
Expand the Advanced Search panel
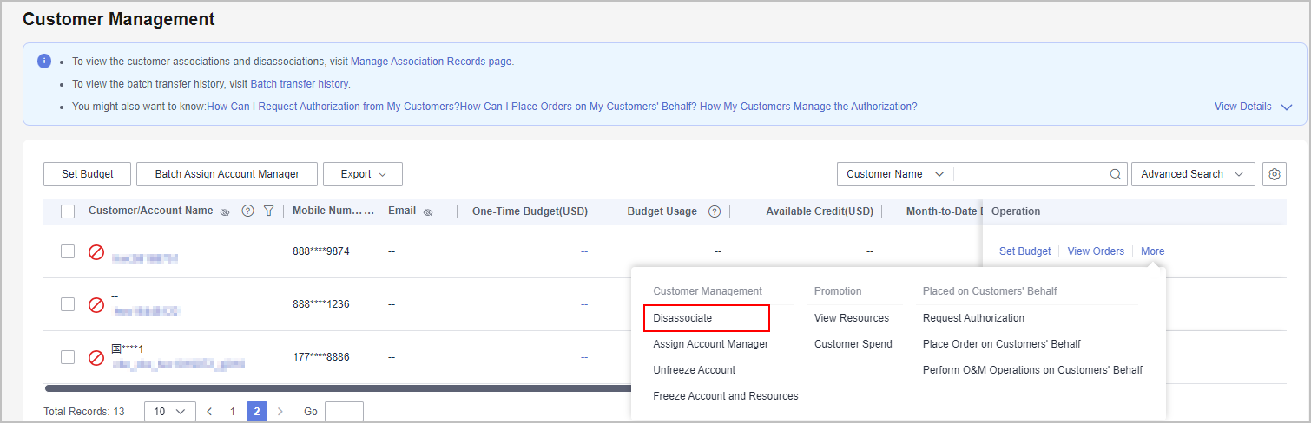pyautogui.click(x=1192, y=174)
